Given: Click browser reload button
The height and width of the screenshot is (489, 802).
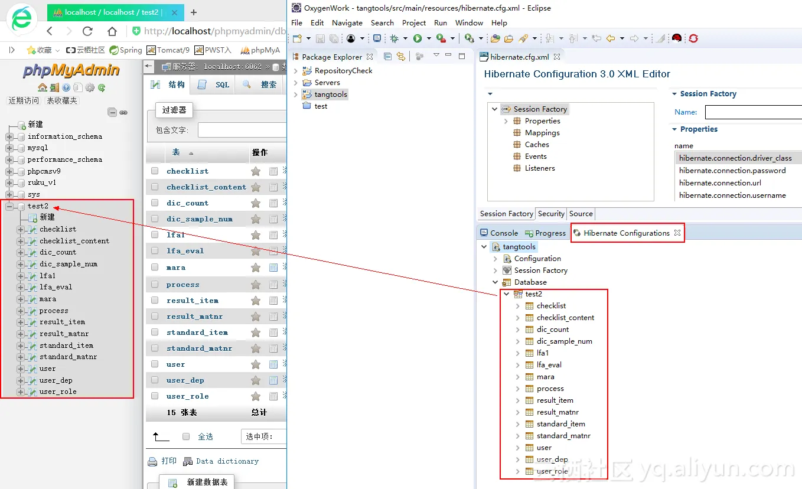Looking at the screenshot, I should click(x=87, y=31).
